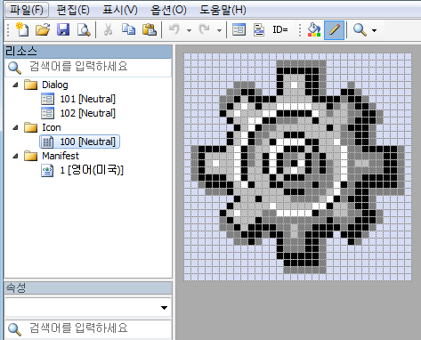Open the 파일(F) menu
The image size is (421, 340).
point(27,10)
